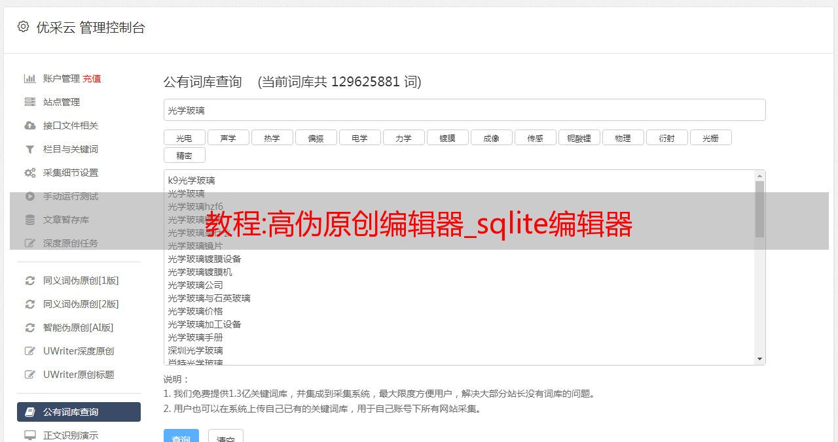
Task: Open the 公有词库查询 menu item
Action: [x=79, y=412]
